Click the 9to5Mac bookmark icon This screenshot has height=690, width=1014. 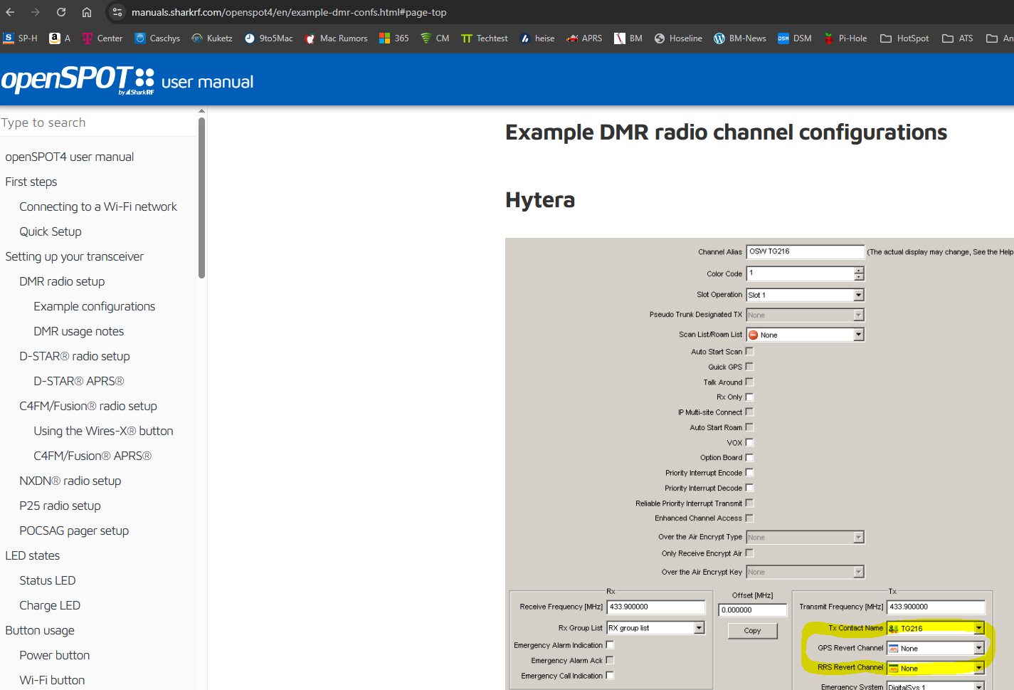tap(250, 38)
